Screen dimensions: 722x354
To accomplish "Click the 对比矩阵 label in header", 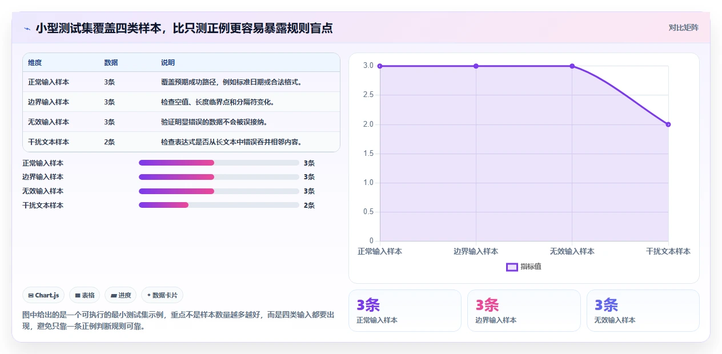I will (683, 27).
